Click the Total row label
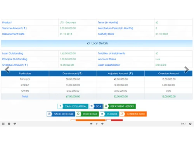Viewport: 194px width, 145px height. 25,96
